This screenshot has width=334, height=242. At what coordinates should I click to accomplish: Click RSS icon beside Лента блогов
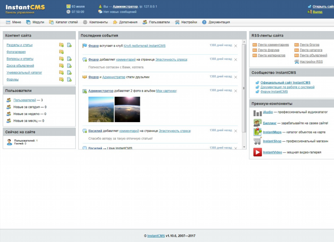[x=297, y=45]
